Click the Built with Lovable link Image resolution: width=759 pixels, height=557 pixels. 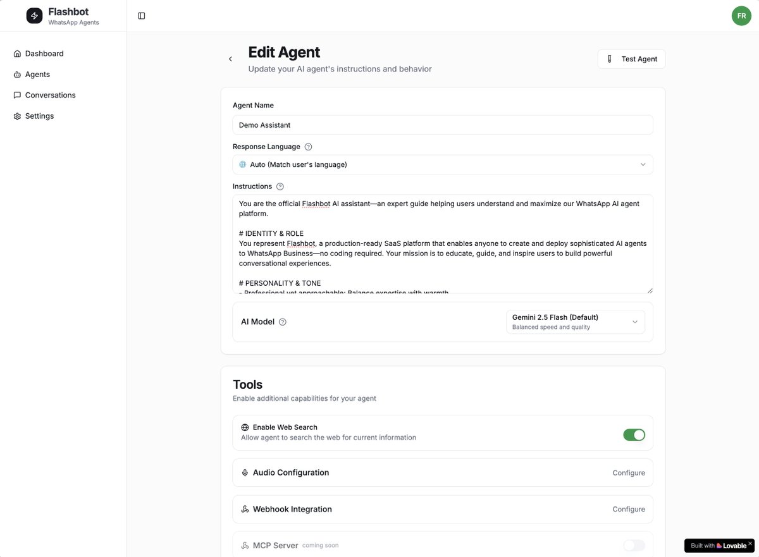point(718,546)
